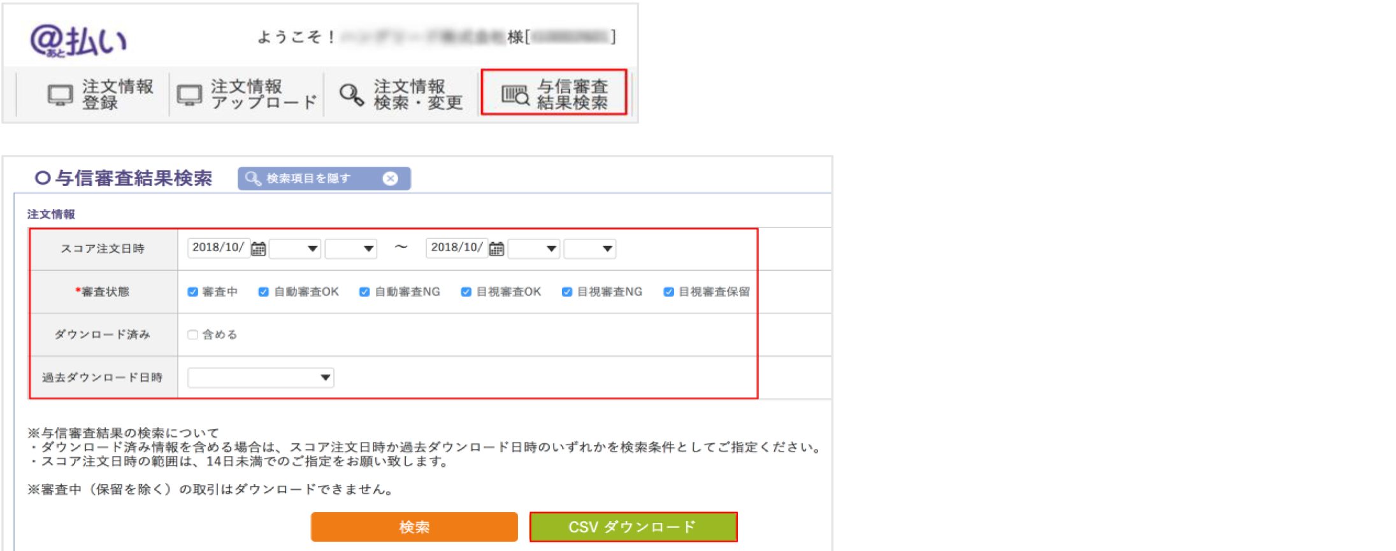The width and height of the screenshot is (1396, 551).
Task: Click the @払い logo
Action: tap(78, 41)
